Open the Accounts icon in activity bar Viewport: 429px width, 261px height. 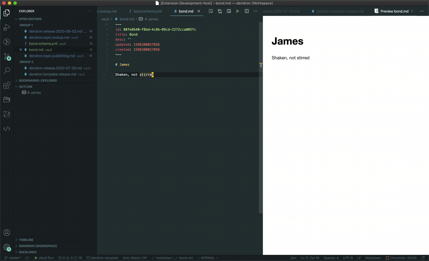pos(7,233)
